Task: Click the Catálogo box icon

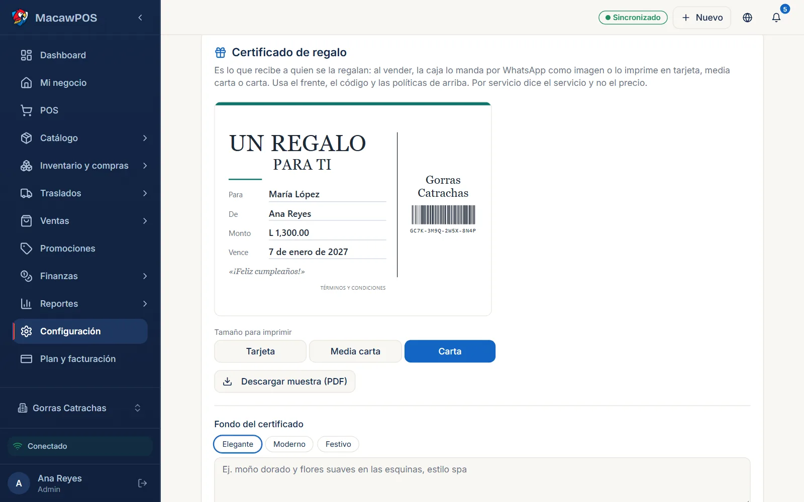Action: [26, 138]
